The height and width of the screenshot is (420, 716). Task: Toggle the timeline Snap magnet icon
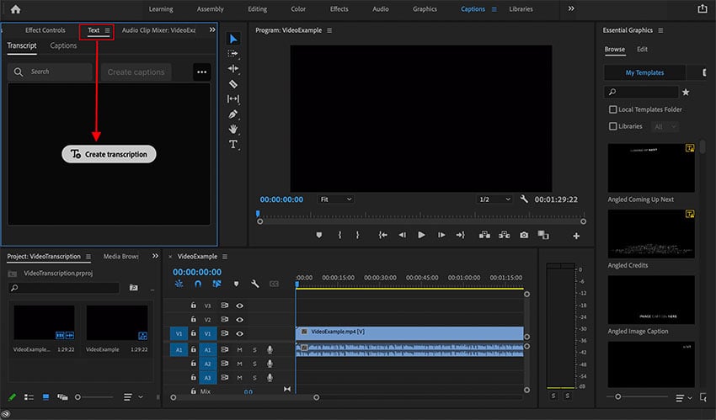click(197, 284)
